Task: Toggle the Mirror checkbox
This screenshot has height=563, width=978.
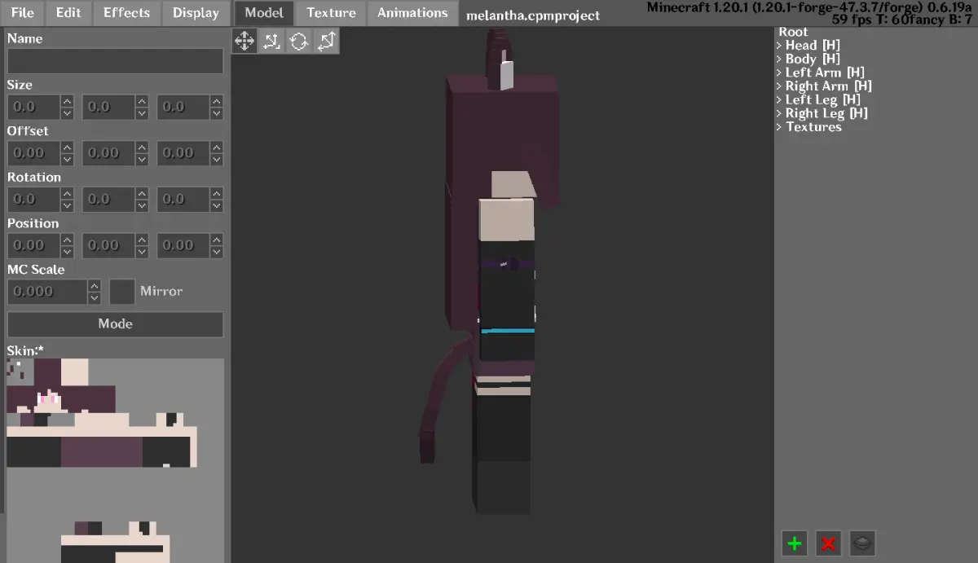Action: pyautogui.click(x=122, y=292)
